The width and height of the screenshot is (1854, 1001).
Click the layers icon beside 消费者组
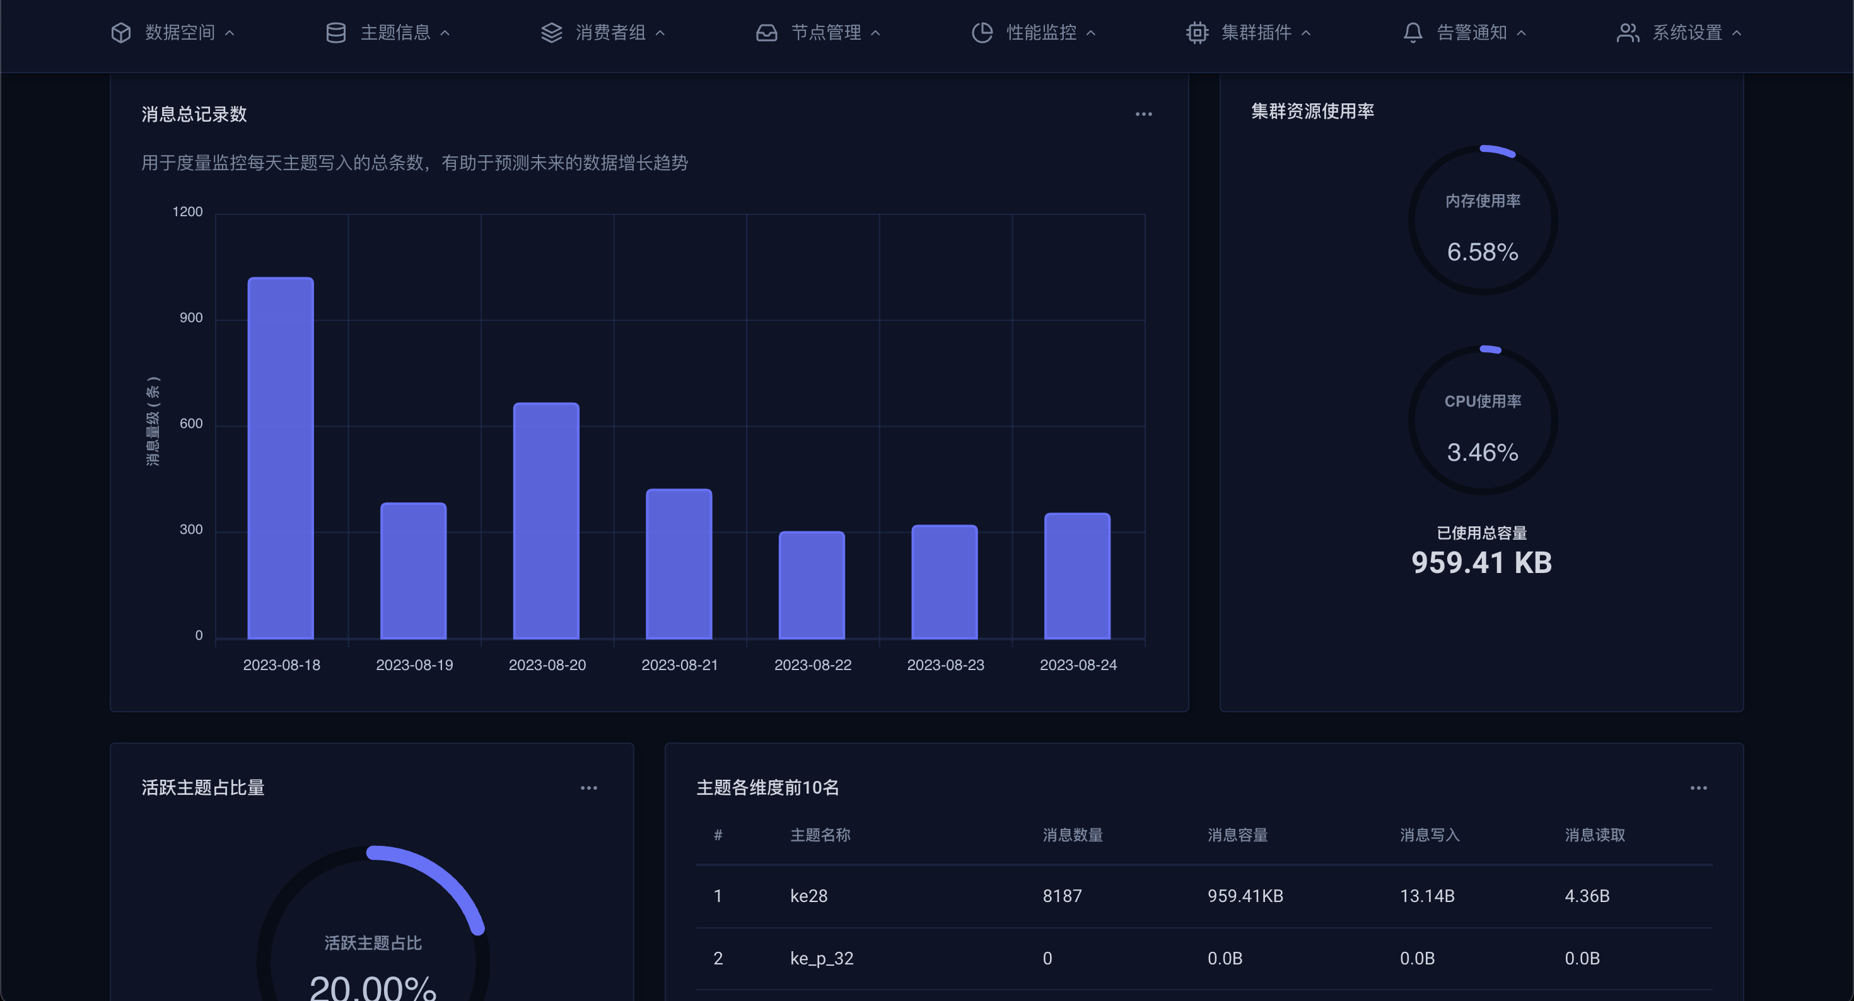pyautogui.click(x=551, y=32)
